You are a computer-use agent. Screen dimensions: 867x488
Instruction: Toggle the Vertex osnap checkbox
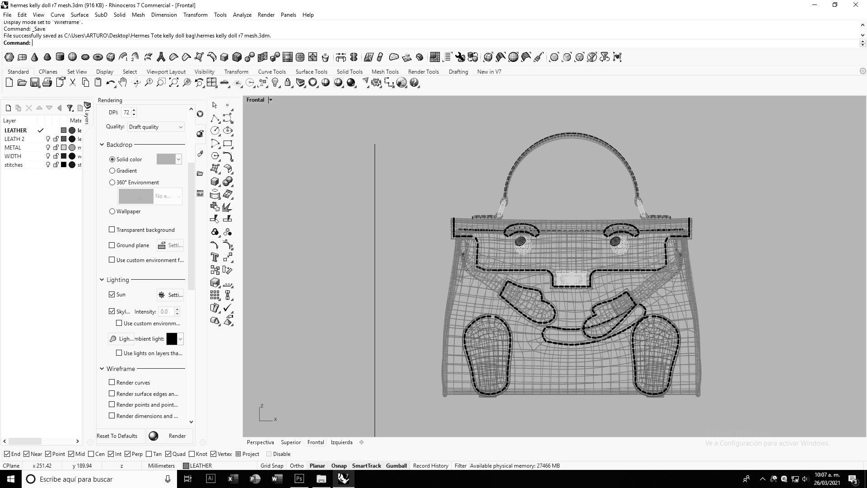(x=214, y=454)
